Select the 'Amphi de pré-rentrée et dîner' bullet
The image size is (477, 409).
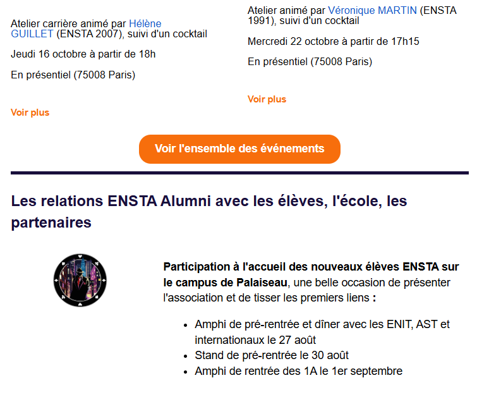click(322, 325)
